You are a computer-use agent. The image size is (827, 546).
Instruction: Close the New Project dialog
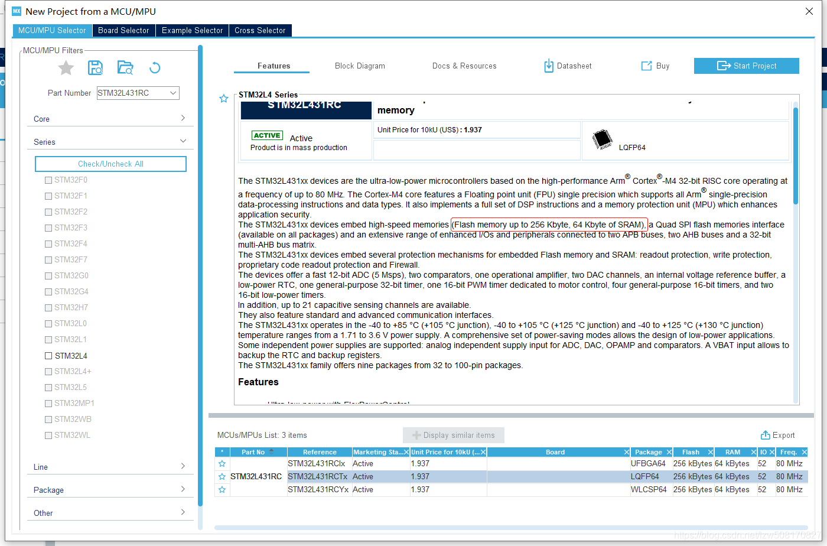809,11
